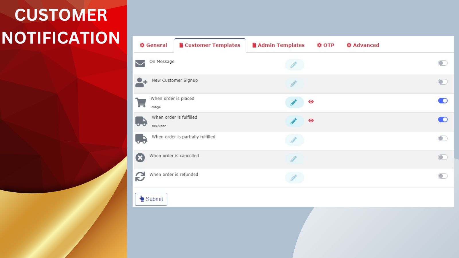Open the Advanced settings tab
The image size is (459, 258).
click(363, 45)
